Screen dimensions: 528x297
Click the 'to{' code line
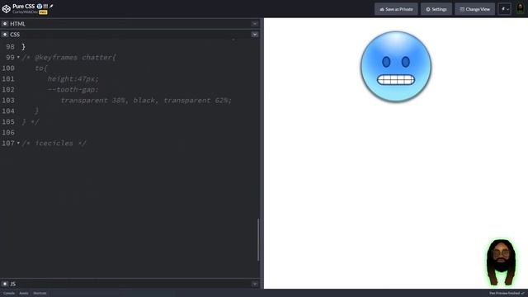coord(40,68)
